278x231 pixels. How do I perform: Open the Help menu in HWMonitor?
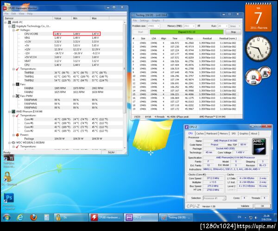pyautogui.click(x=30, y=13)
